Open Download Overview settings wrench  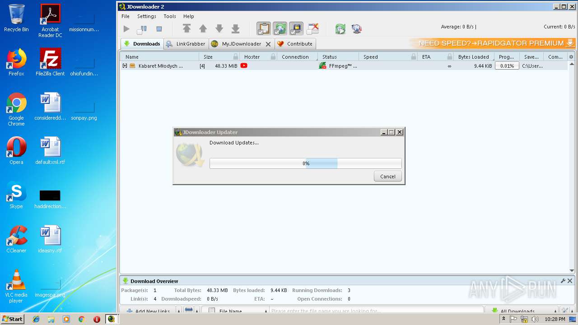[563, 281]
